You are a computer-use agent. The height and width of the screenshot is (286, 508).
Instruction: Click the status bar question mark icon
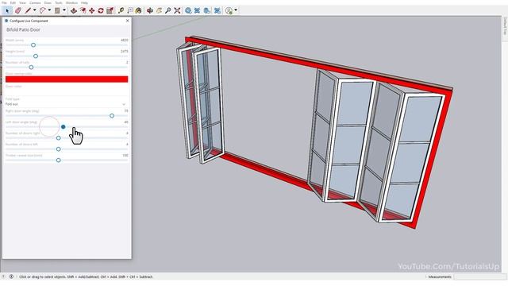point(3,276)
